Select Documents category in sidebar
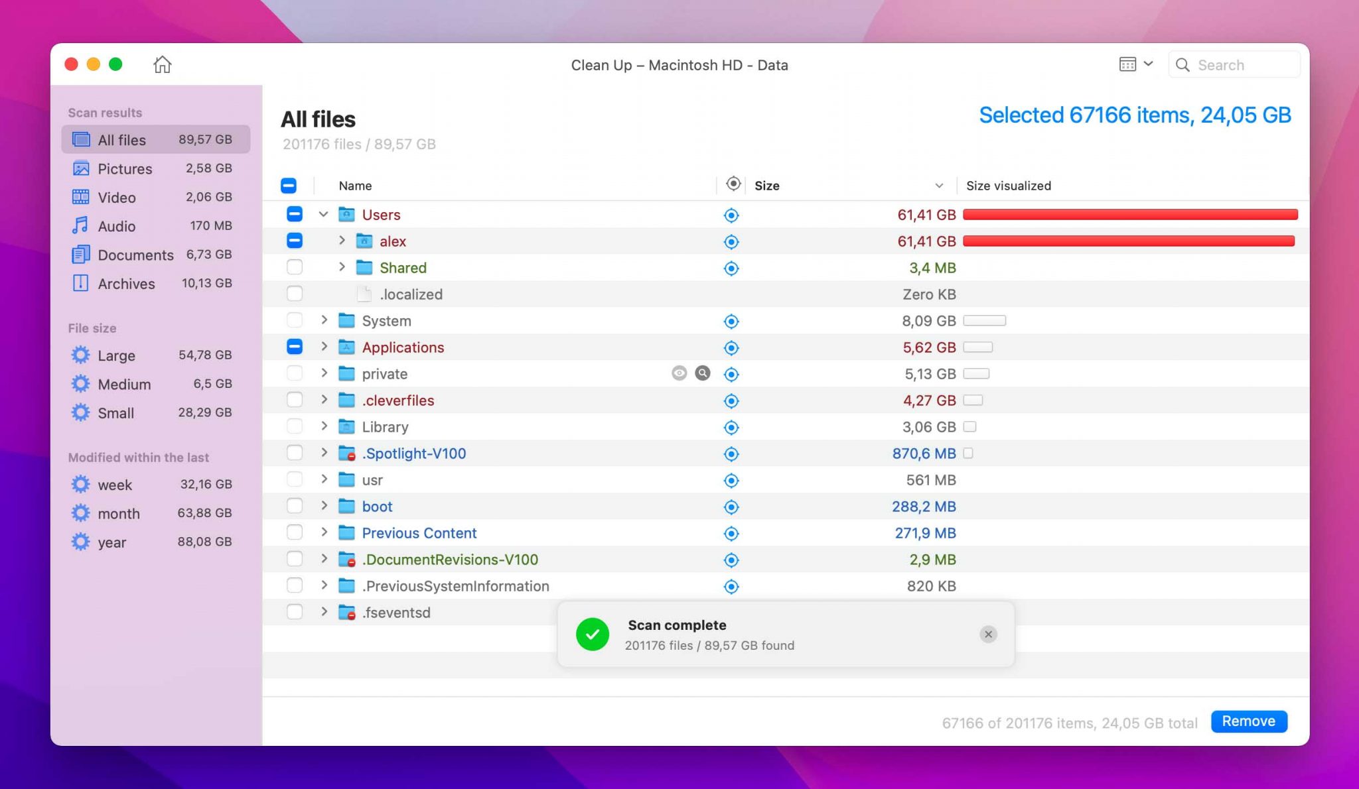Viewport: 1359px width, 789px height. [x=156, y=255]
